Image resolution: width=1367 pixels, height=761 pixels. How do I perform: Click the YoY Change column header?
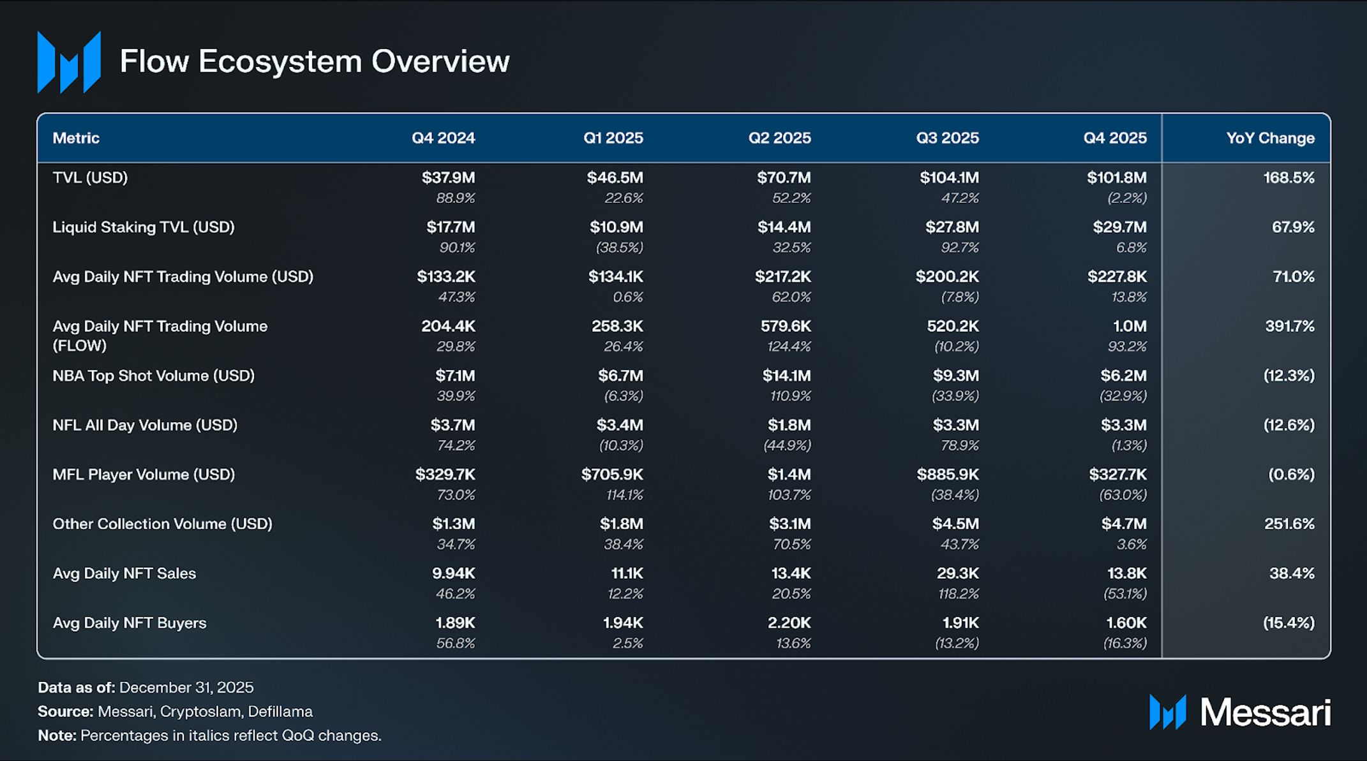(x=1269, y=138)
